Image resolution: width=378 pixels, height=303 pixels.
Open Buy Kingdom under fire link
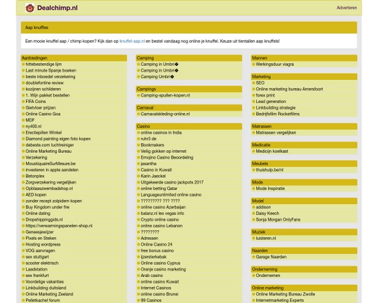coord(48,207)
